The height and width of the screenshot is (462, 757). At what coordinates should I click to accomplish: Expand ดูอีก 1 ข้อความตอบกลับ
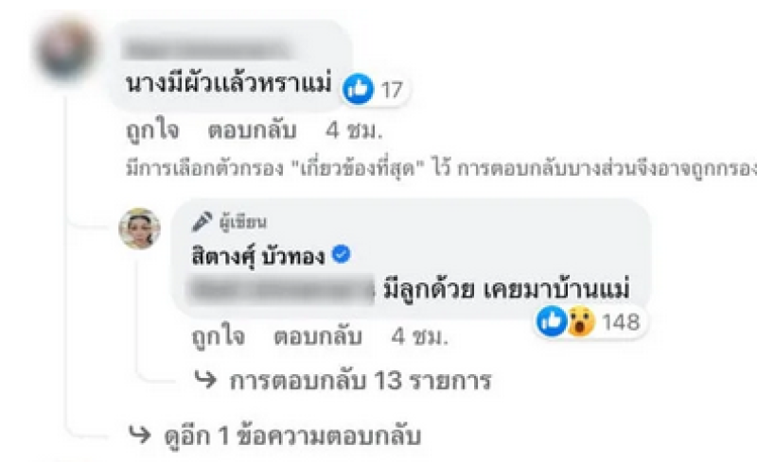275,436
